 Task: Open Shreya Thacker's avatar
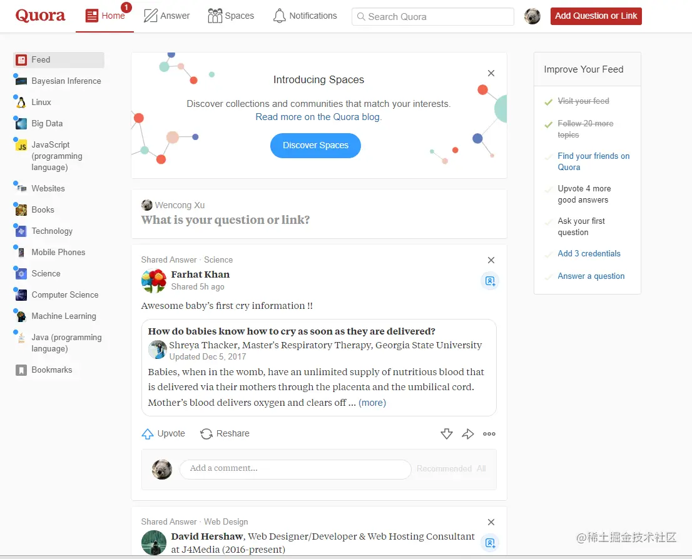click(x=157, y=350)
